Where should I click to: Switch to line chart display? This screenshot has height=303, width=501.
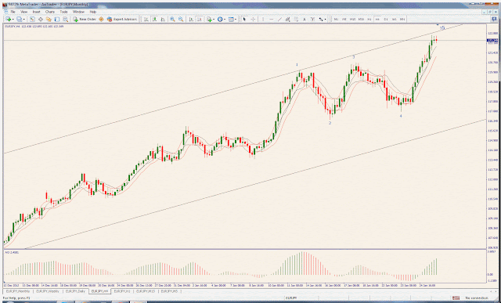point(163,19)
